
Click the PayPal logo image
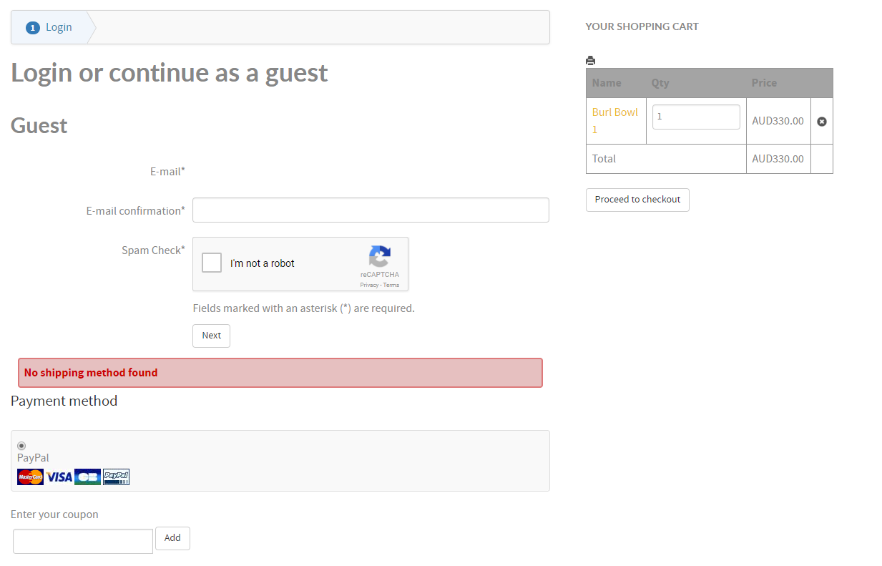[116, 477]
